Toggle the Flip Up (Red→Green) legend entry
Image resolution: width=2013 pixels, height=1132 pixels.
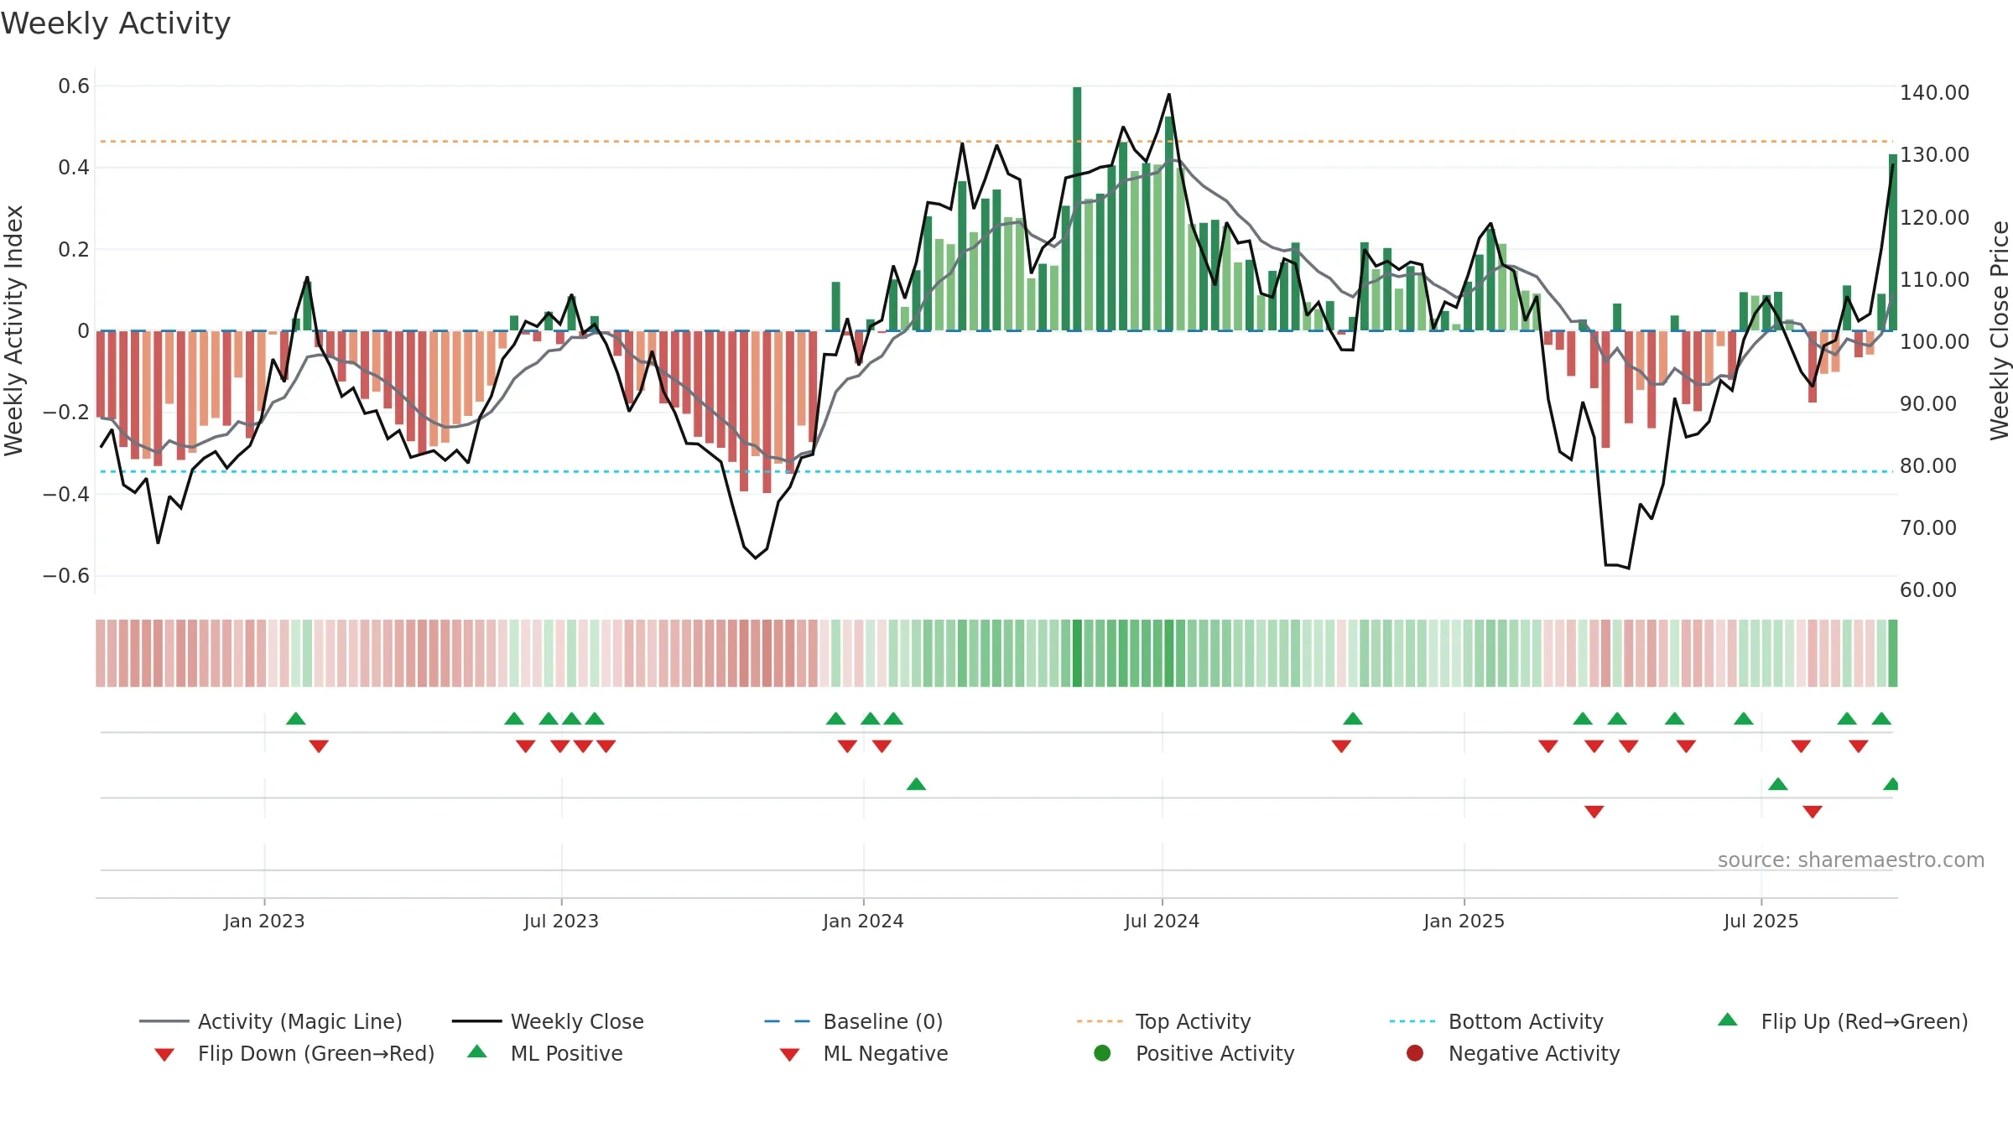click(x=1842, y=1021)
